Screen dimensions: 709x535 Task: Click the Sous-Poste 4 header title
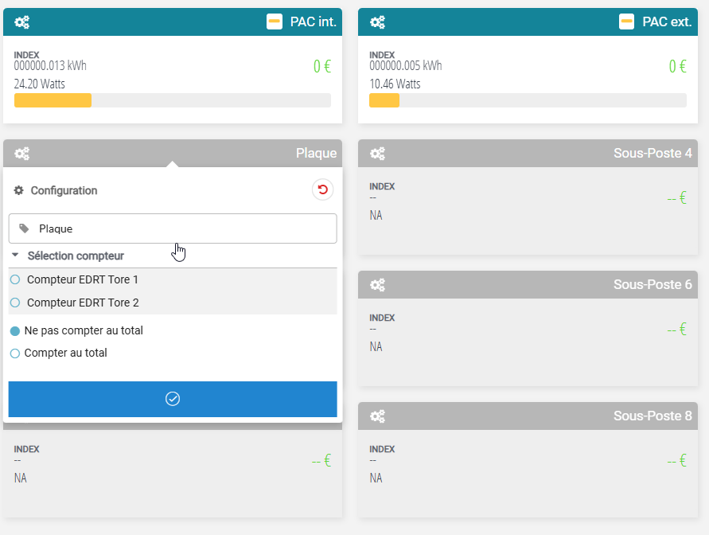[653, 153]
